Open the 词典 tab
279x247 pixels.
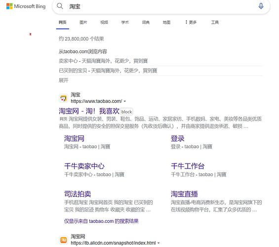click(146, 22)
